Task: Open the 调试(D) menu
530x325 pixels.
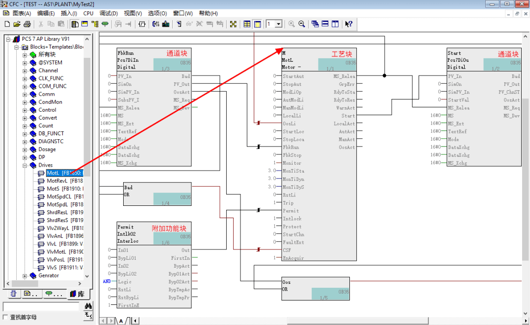Action: tap(108, 13)
